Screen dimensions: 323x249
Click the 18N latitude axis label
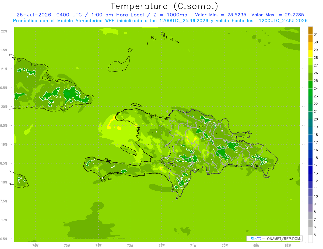[x=5, y=182]
